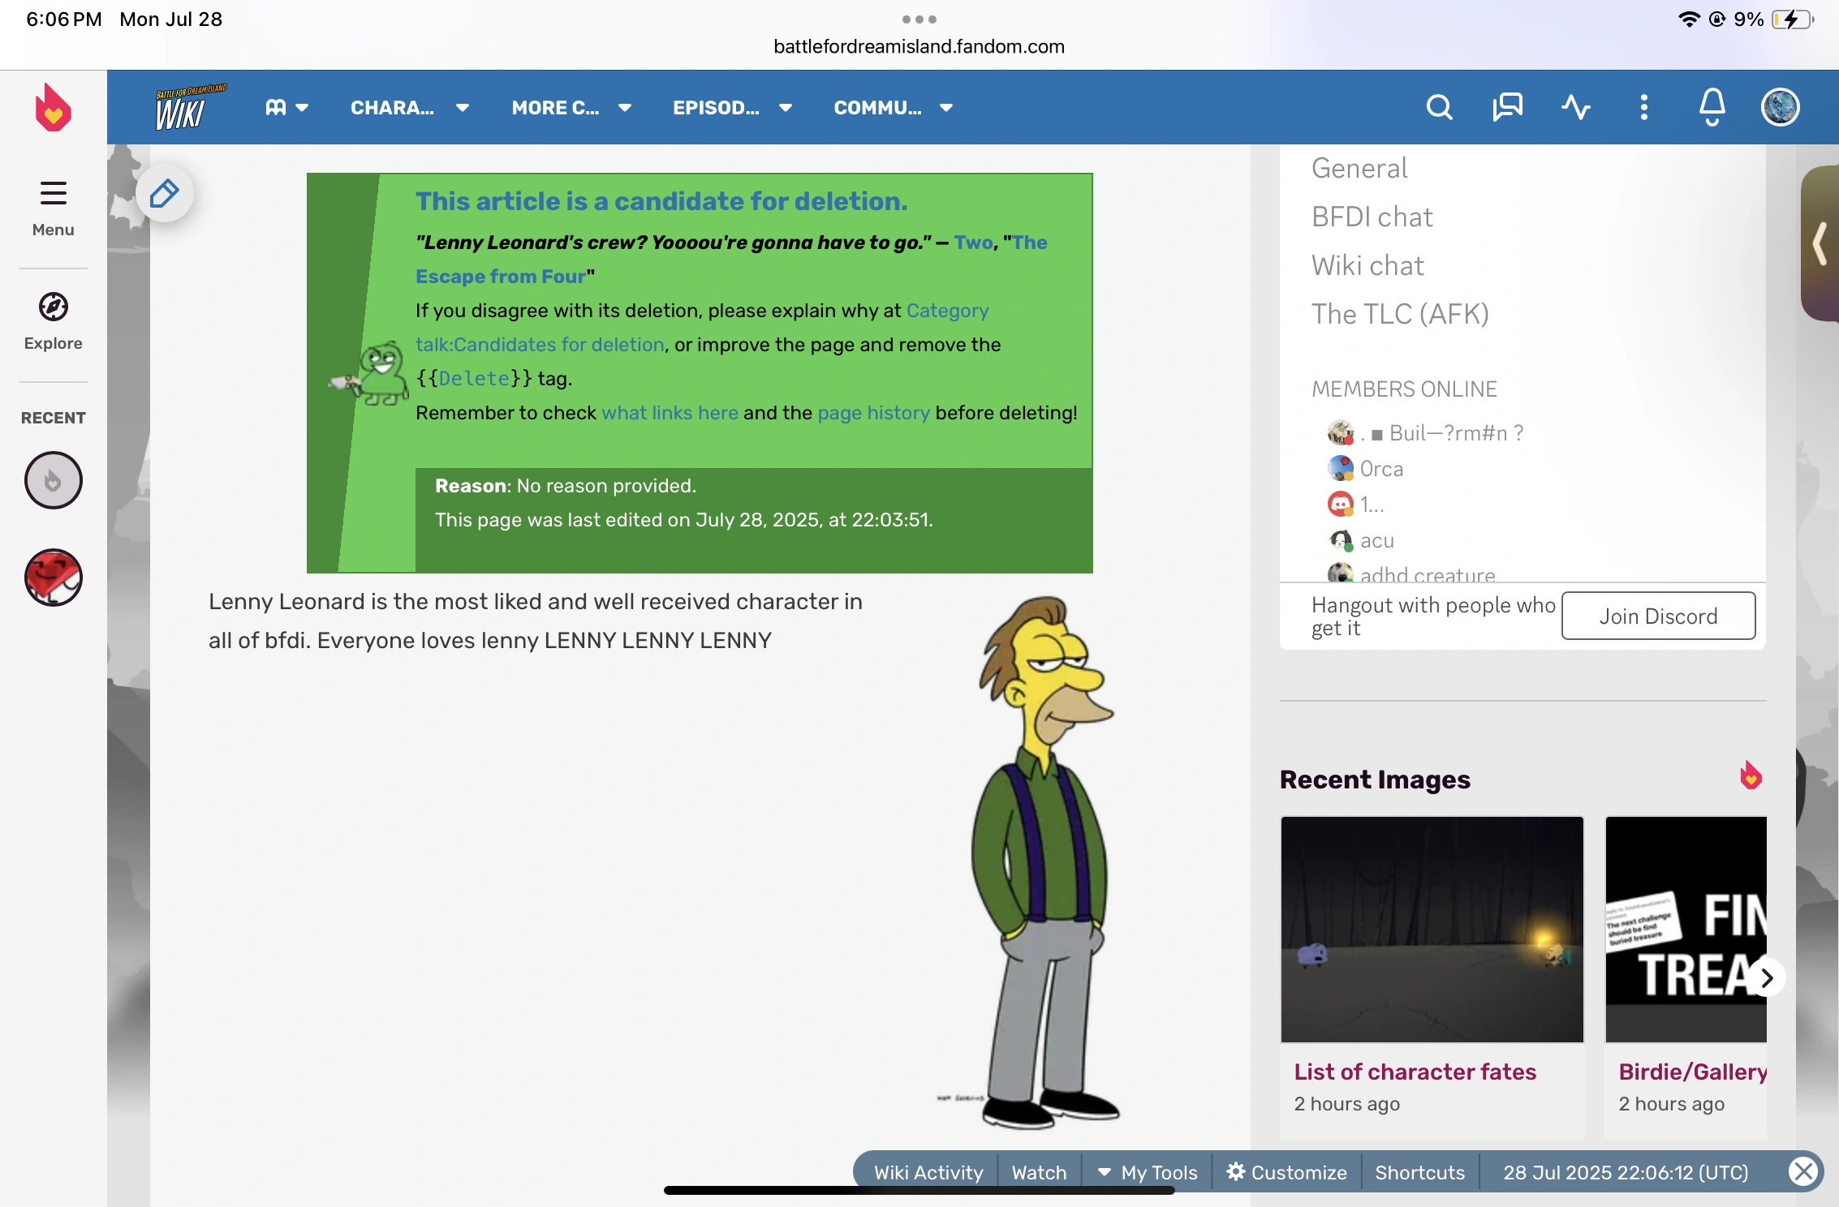The image size is (1839, 1207).
Task: Open the List of character fates thumbnail
Action: (x=1432, y=930)
